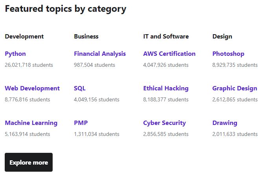Click the Featured topics by category title
The image size is (266, 176).
click(x=66, y=9)
